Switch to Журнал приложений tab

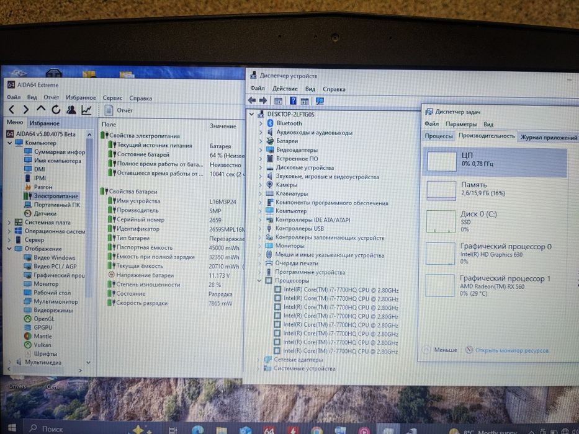click(549, 137)
